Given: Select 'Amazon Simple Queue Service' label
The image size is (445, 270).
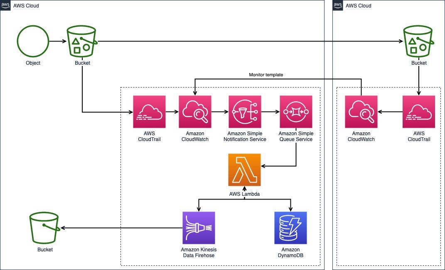Looking at the screenshot, I should (x=296, y=136).
